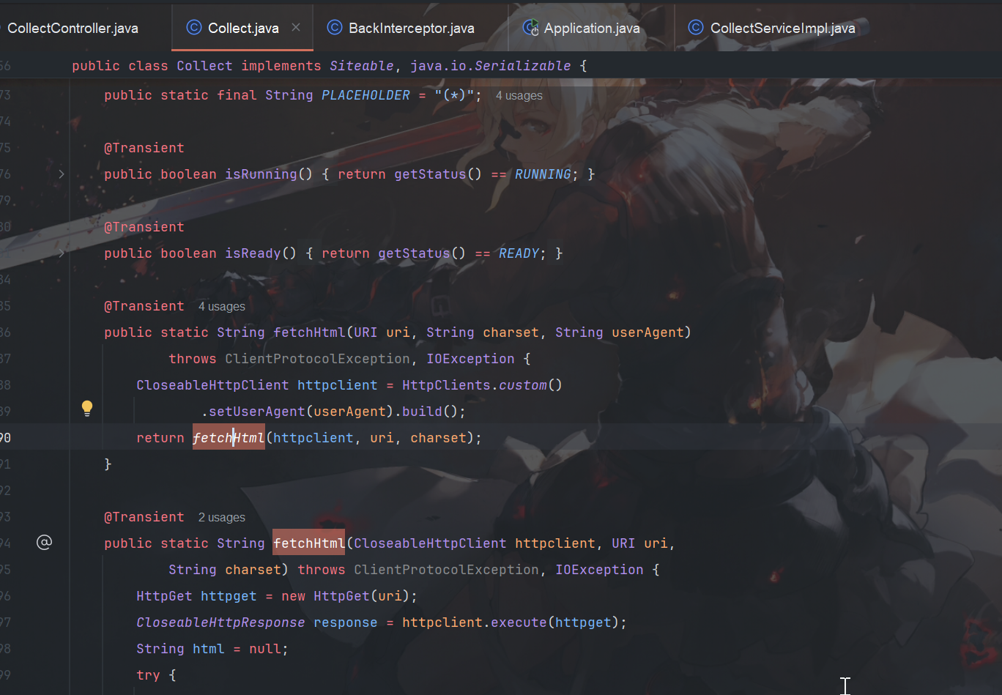Close the Collect.java editor tab
Screen dimensions: 1002x695
[296, 28]
